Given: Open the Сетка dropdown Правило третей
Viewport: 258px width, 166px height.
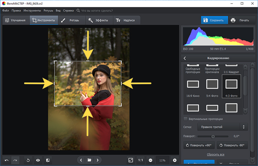Looking at the screenshot, I should click(x=223, y=127).
